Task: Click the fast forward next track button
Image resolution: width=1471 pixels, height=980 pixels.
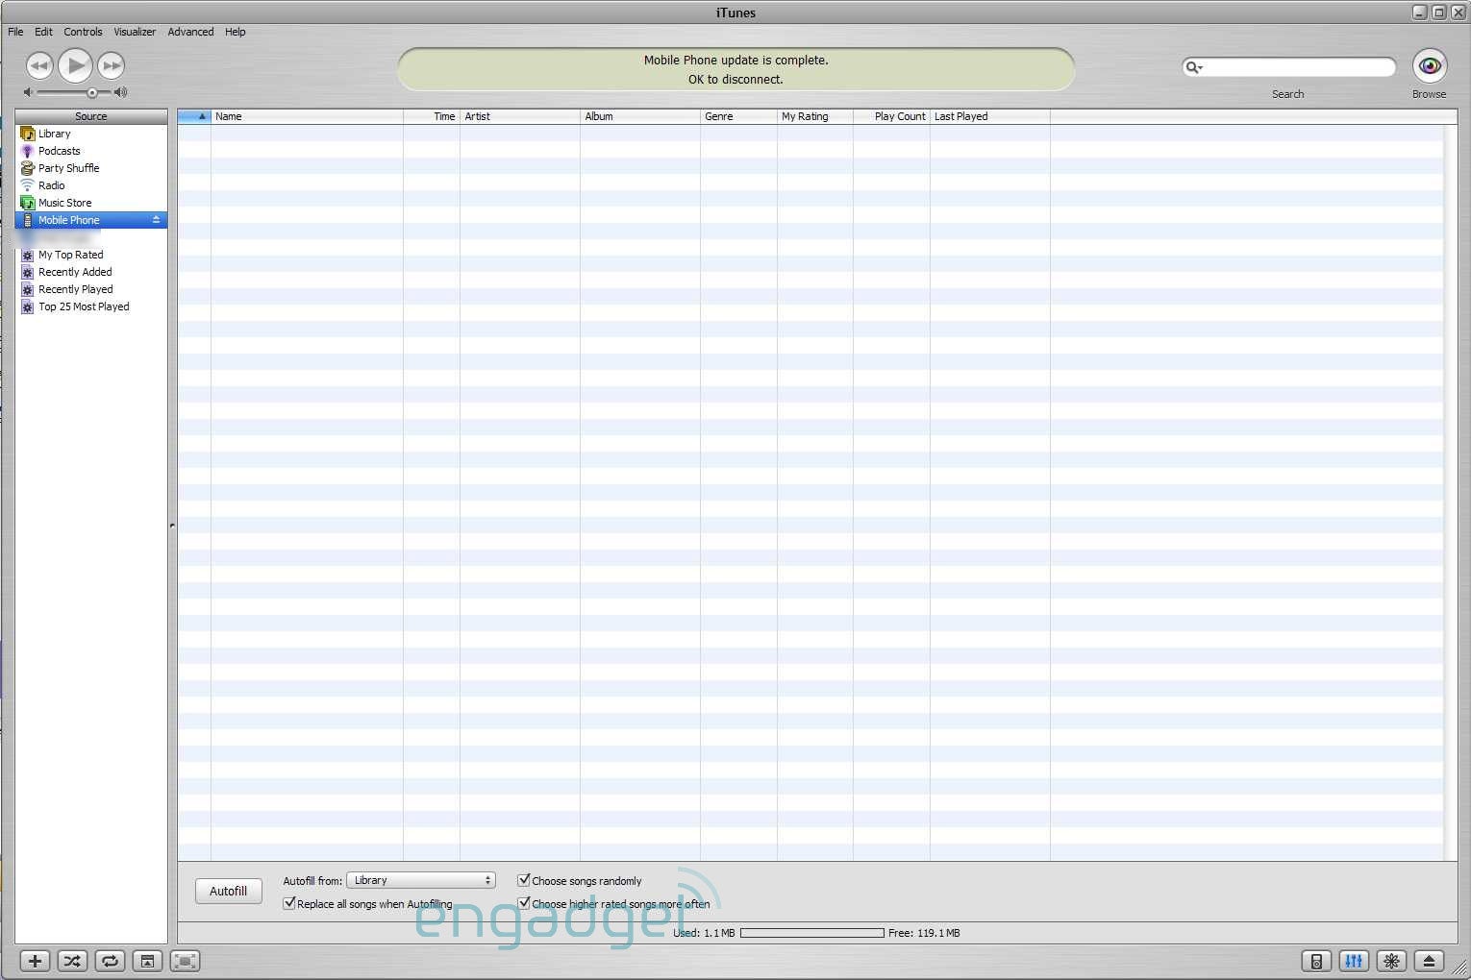Action: (112, 65)
